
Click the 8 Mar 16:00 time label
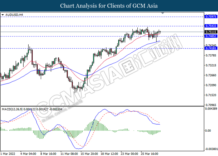point(48,154)
